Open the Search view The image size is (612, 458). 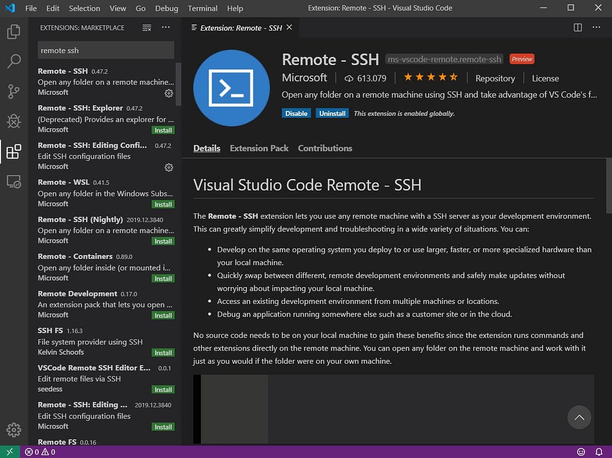14,61
